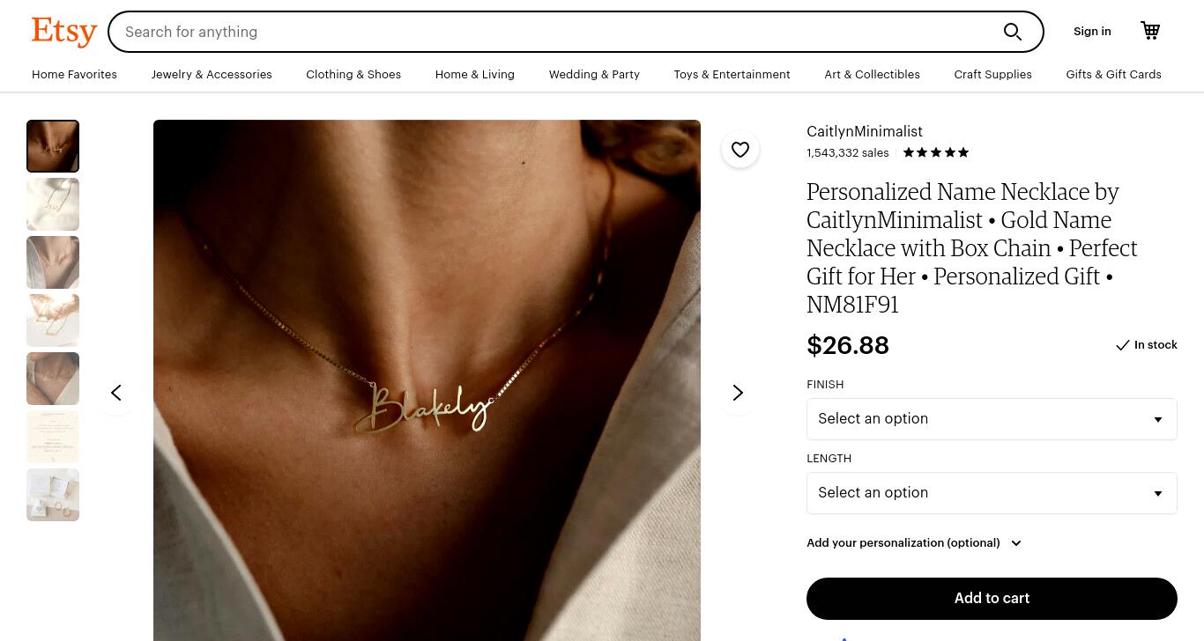Open the CaitlynMinimalist shop link
This screenshot has height=641, width=1204.
(865, 131)
